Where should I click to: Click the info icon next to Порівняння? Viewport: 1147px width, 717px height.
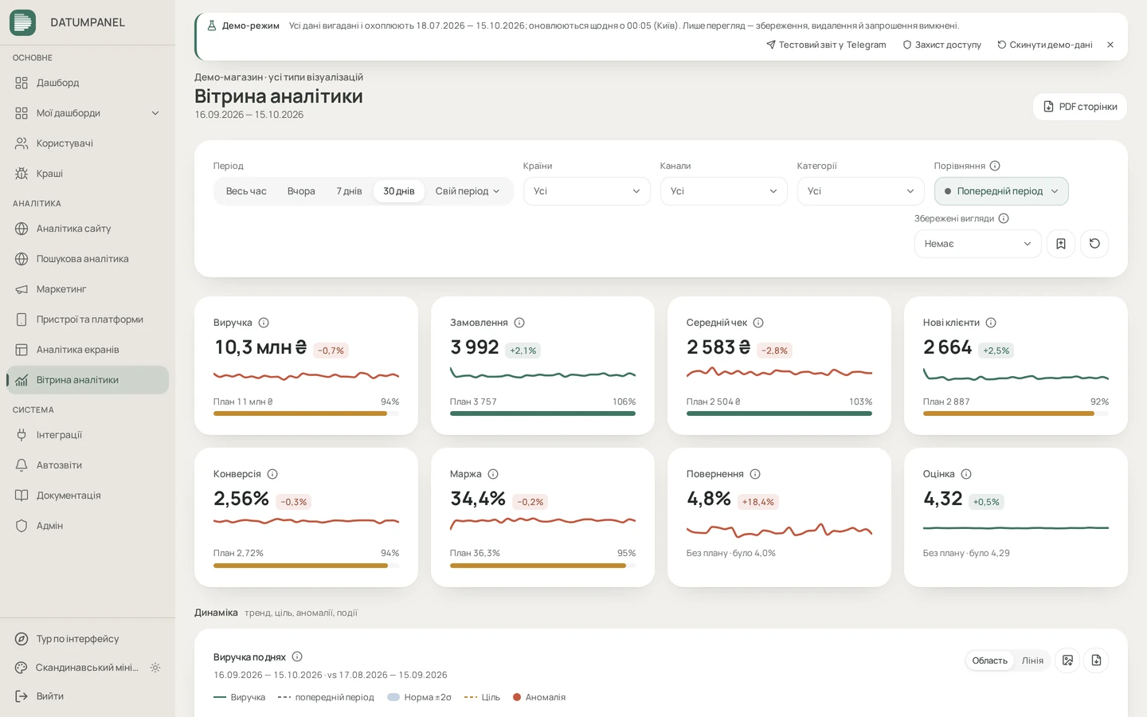(x=995, y=166)
